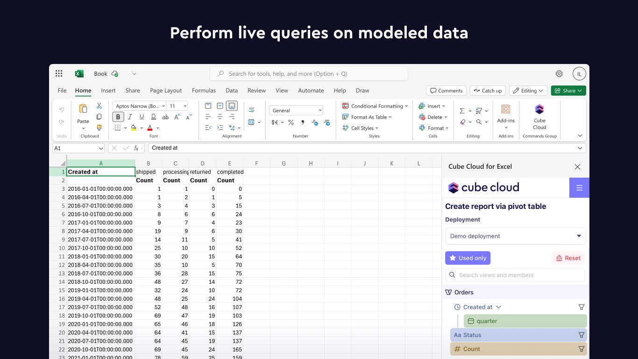Image resolution: width=638 pixels, height=359 pixels.
Task: Open the font size dropdown
Action: point(184,106)
